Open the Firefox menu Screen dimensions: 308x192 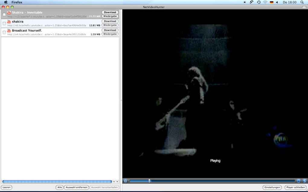[x=17, y=2]
